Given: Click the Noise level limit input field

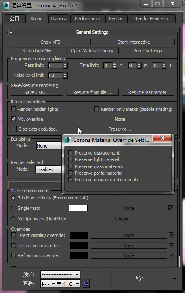Looking at the screenshot, I should click(x=55, y=75).
